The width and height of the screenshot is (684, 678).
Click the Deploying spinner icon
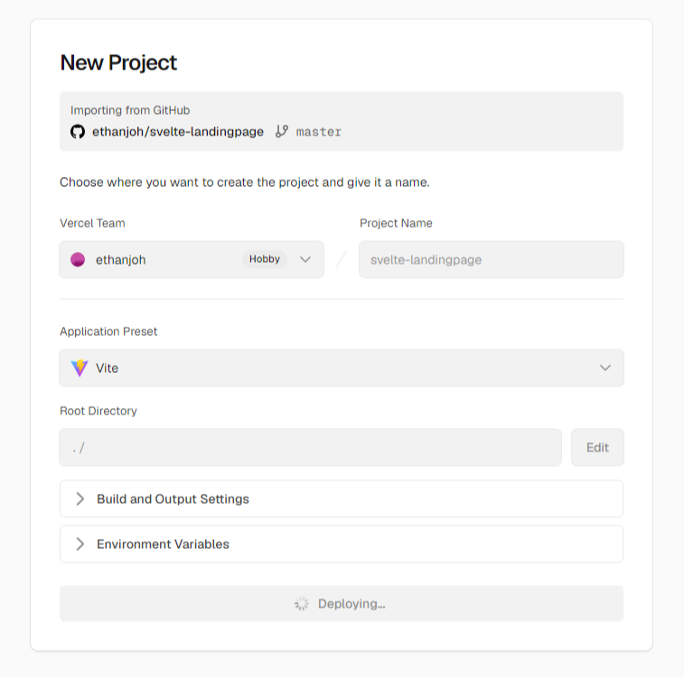click(x=302, y=604)
